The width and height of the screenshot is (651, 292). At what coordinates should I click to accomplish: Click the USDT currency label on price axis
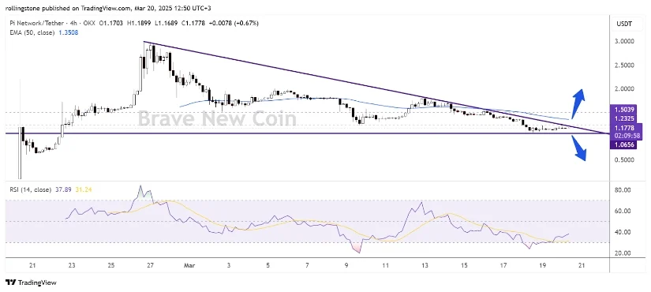(623, 24)
